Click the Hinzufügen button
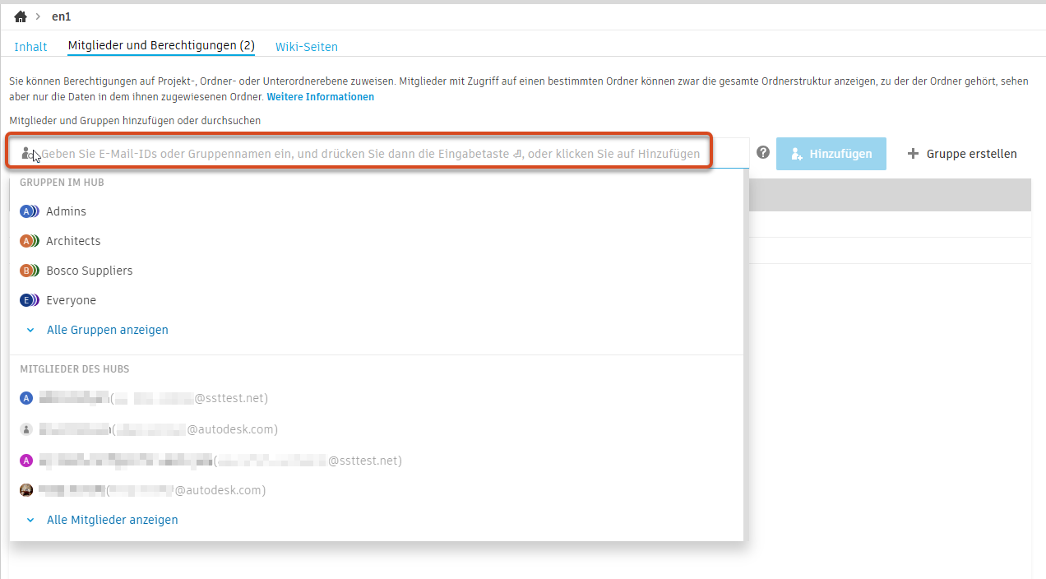The image size is (1046, 579). pyautogui.click(x=831, y=154)
